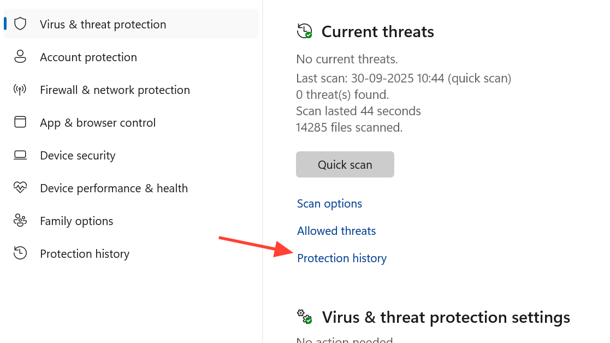Click the window icon for App & browser control

(20, 122)
